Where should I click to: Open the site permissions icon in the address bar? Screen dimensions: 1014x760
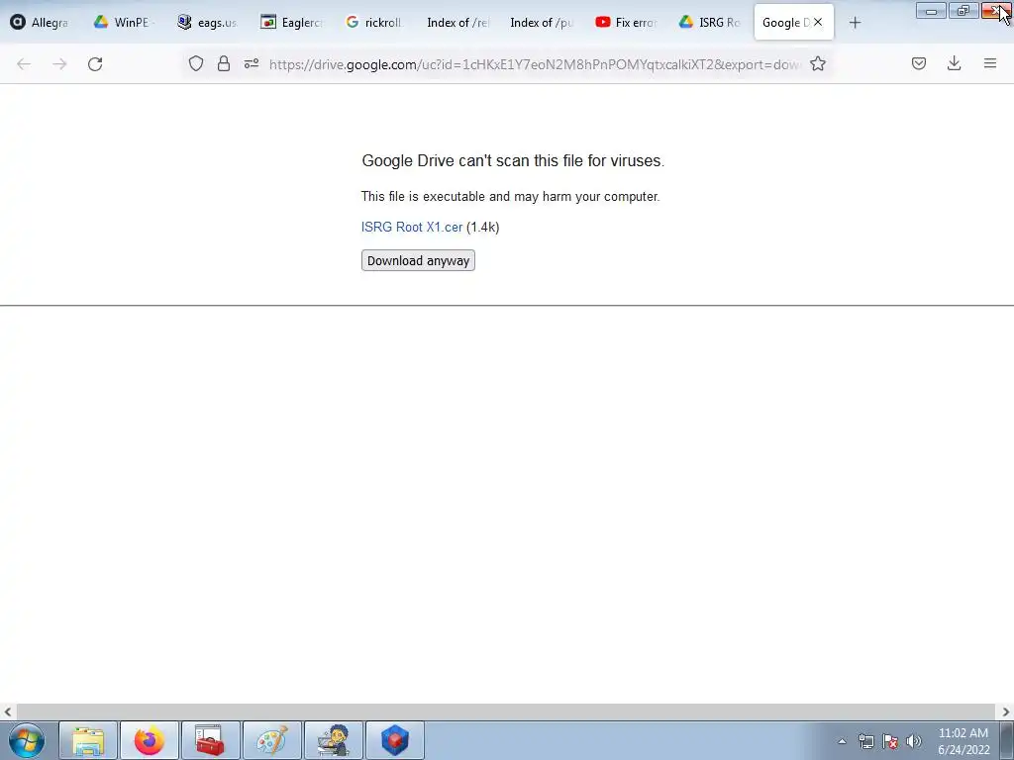click(x=252, y=63)
